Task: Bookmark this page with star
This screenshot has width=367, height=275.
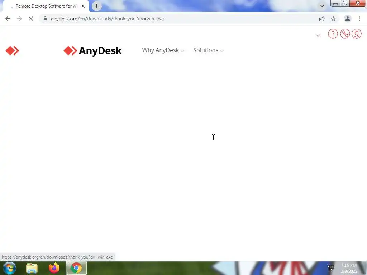Action: [333, 19]
